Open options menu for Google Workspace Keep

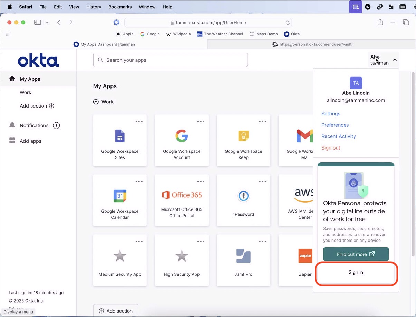click(263, 121)
